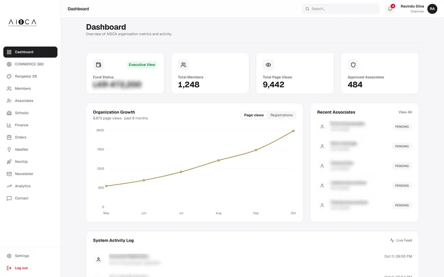The image size is (444, 277).
Task: Click the AISCA logo
Action: (x=22, y=22)
